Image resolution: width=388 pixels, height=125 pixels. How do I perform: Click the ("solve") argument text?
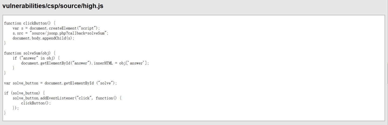[x=106, y=83]
